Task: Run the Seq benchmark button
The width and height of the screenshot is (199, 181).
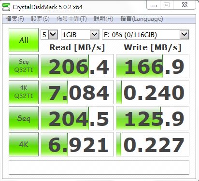Action: tap(24, 118)
